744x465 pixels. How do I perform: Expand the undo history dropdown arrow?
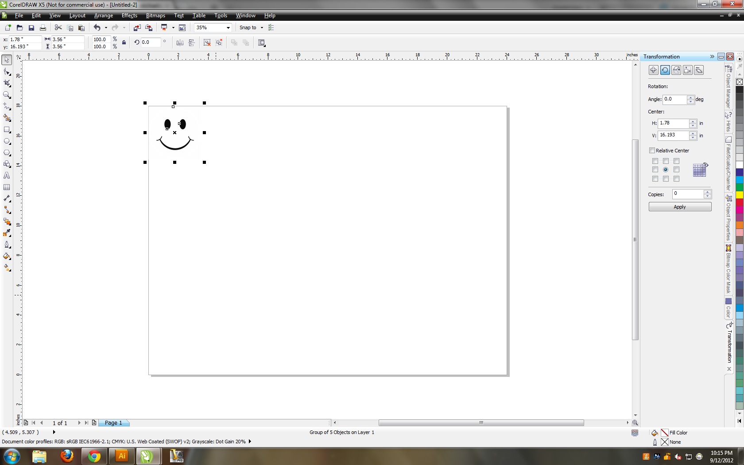pyautogui.click(x=106, y=27)
